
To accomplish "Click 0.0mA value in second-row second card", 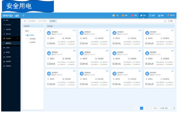I will coord(84,64).
